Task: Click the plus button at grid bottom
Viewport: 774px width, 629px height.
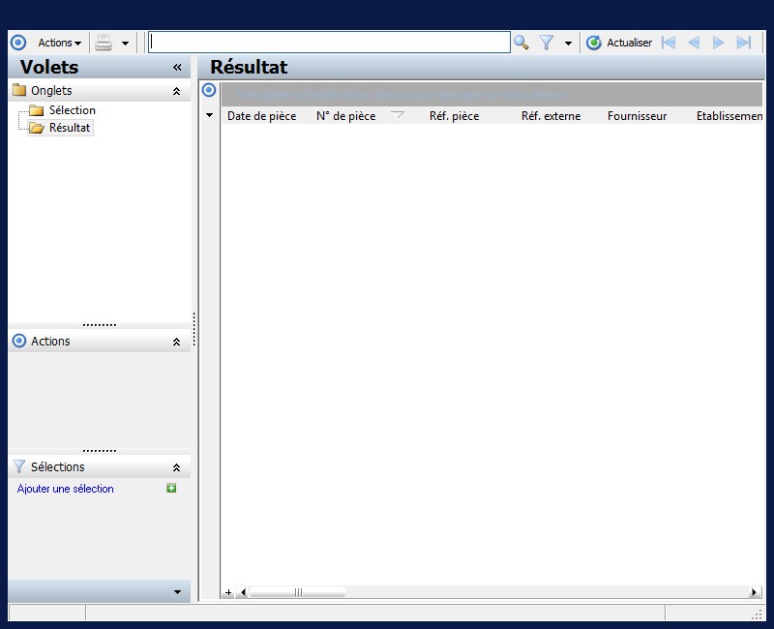Action: [228, 592]
